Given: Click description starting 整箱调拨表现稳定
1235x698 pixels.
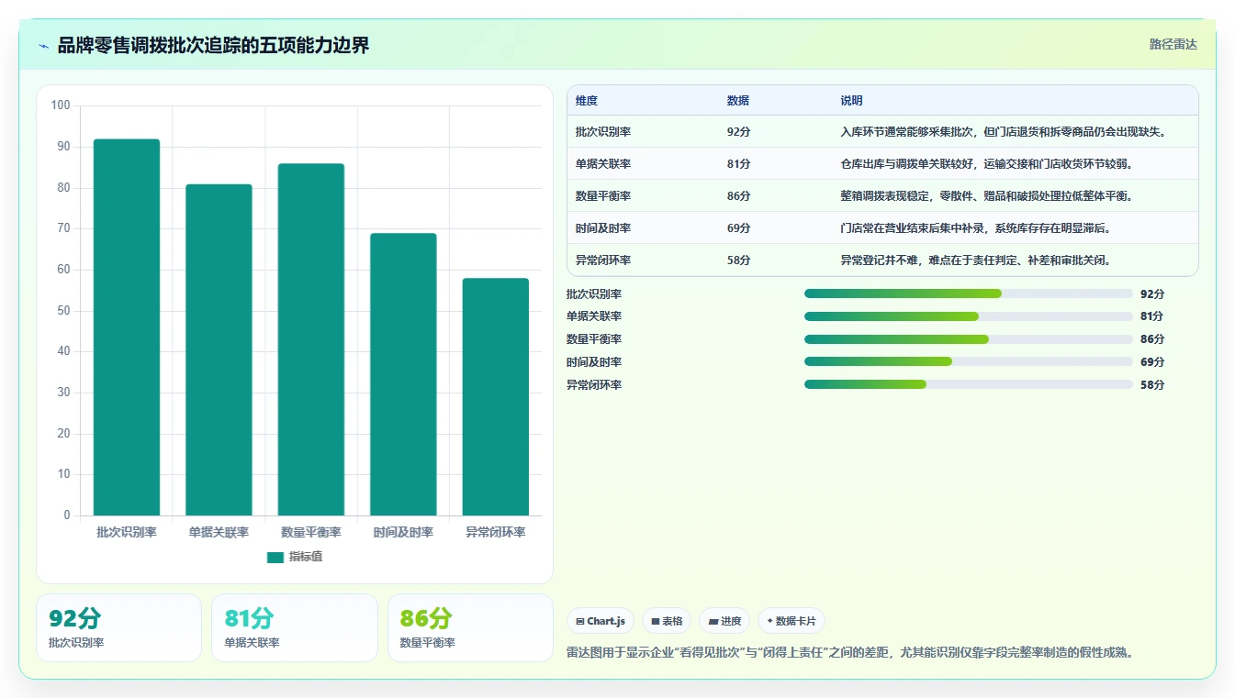Looking at the screenshot, I should [x=986, y=196].
